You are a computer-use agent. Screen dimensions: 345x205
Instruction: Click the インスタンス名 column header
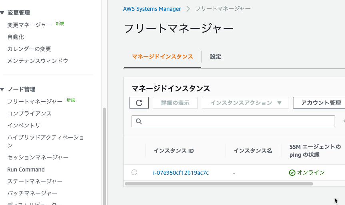click(253, 151)
